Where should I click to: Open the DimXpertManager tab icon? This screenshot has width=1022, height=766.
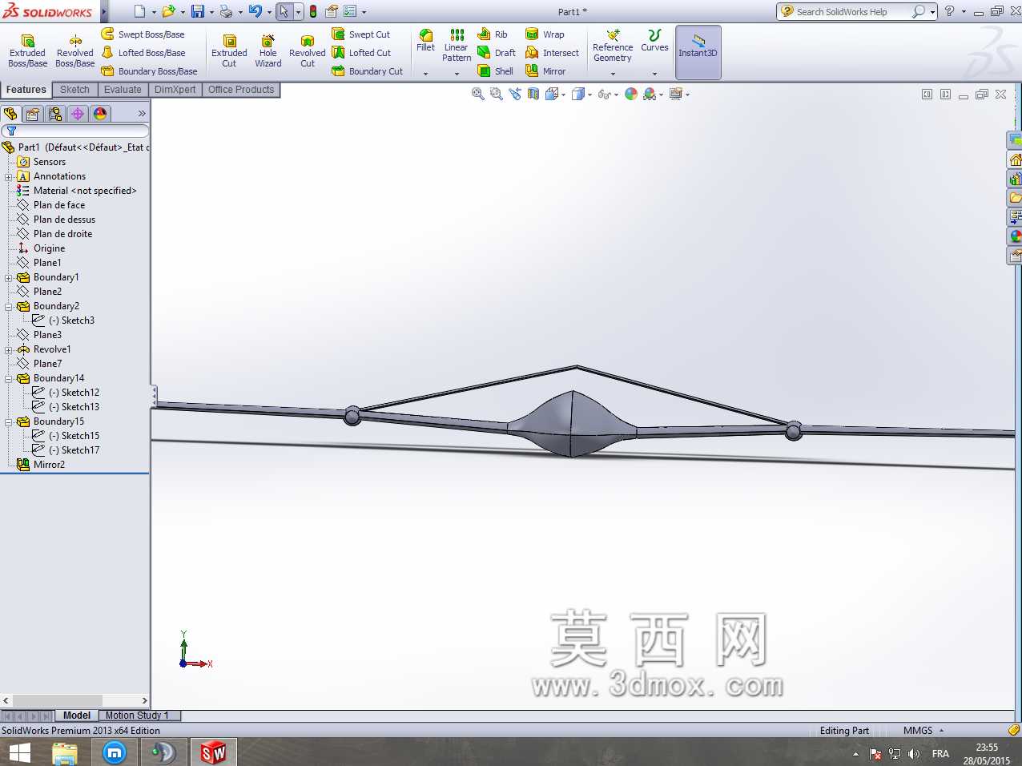(78, 114)
